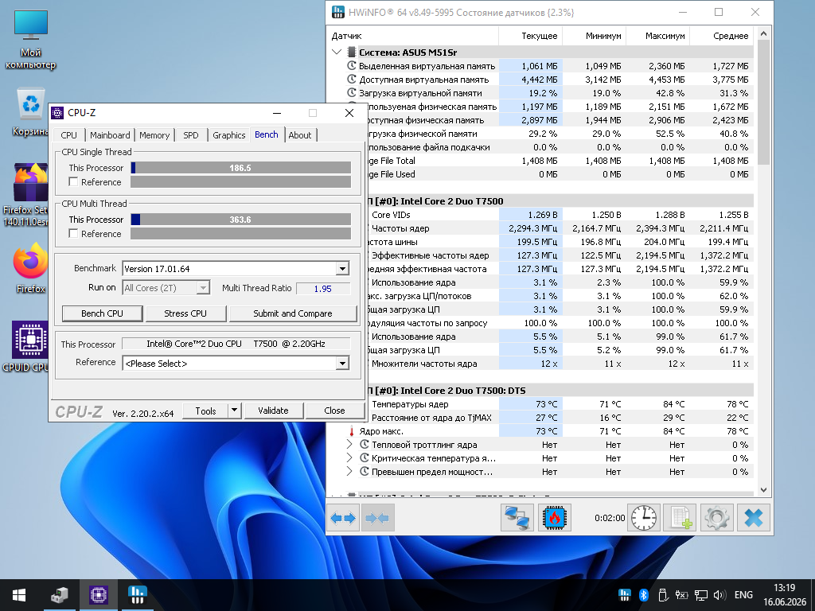This screenshot has height=611, width=815.
Task: Click HWiNFO scrollbar up arrow
Action: (763, 33)
